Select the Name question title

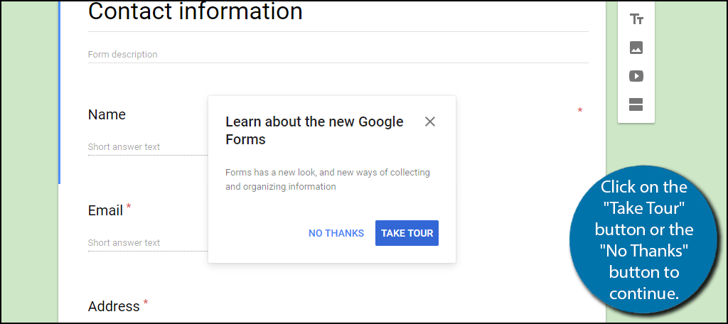(x=107, y=114)
